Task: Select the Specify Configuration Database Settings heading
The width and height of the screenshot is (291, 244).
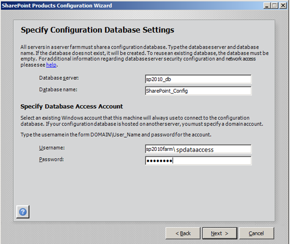Action: 98,30
